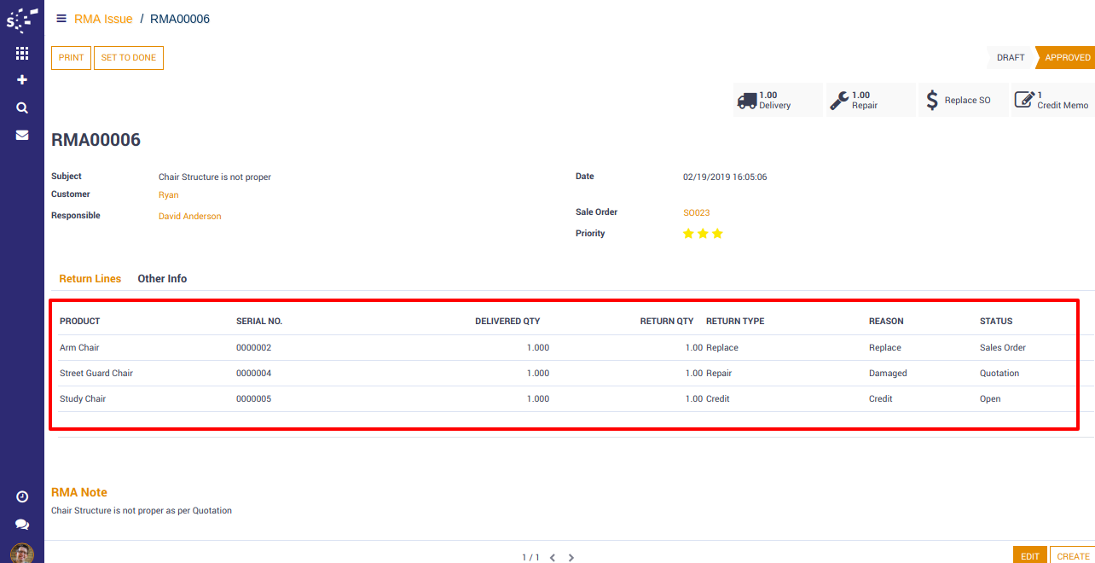This screenshot has width=1095, height=563.
Task: Click the third priority star
Action: click(717, 234)
